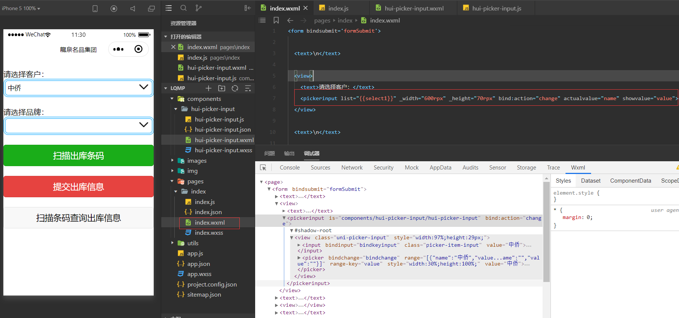
Task: Switch to the hui-picker-input.js editor tab
Action: [496, 8]
